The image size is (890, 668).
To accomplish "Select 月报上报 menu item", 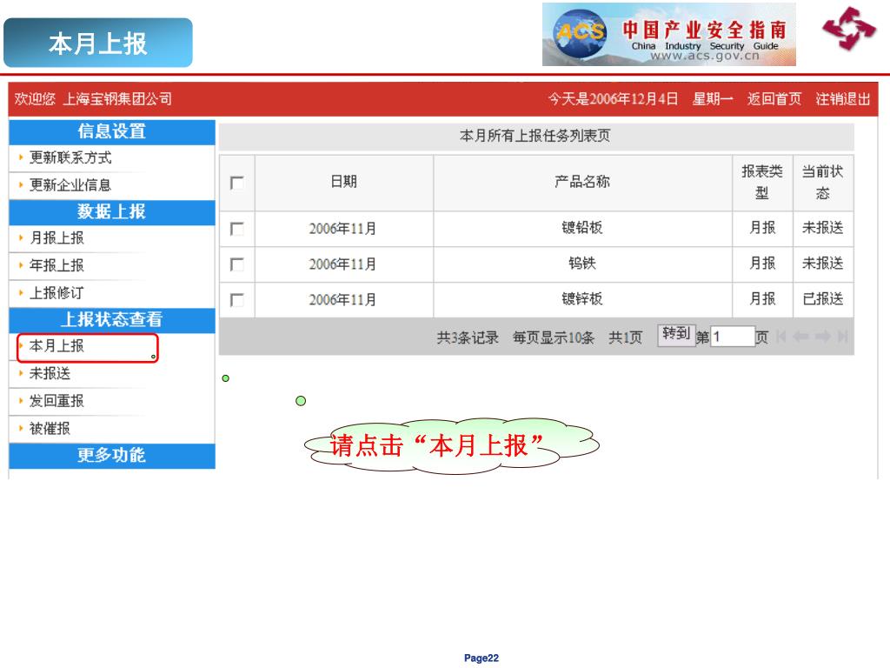I will pyautogui.click(x=56, y=238).
